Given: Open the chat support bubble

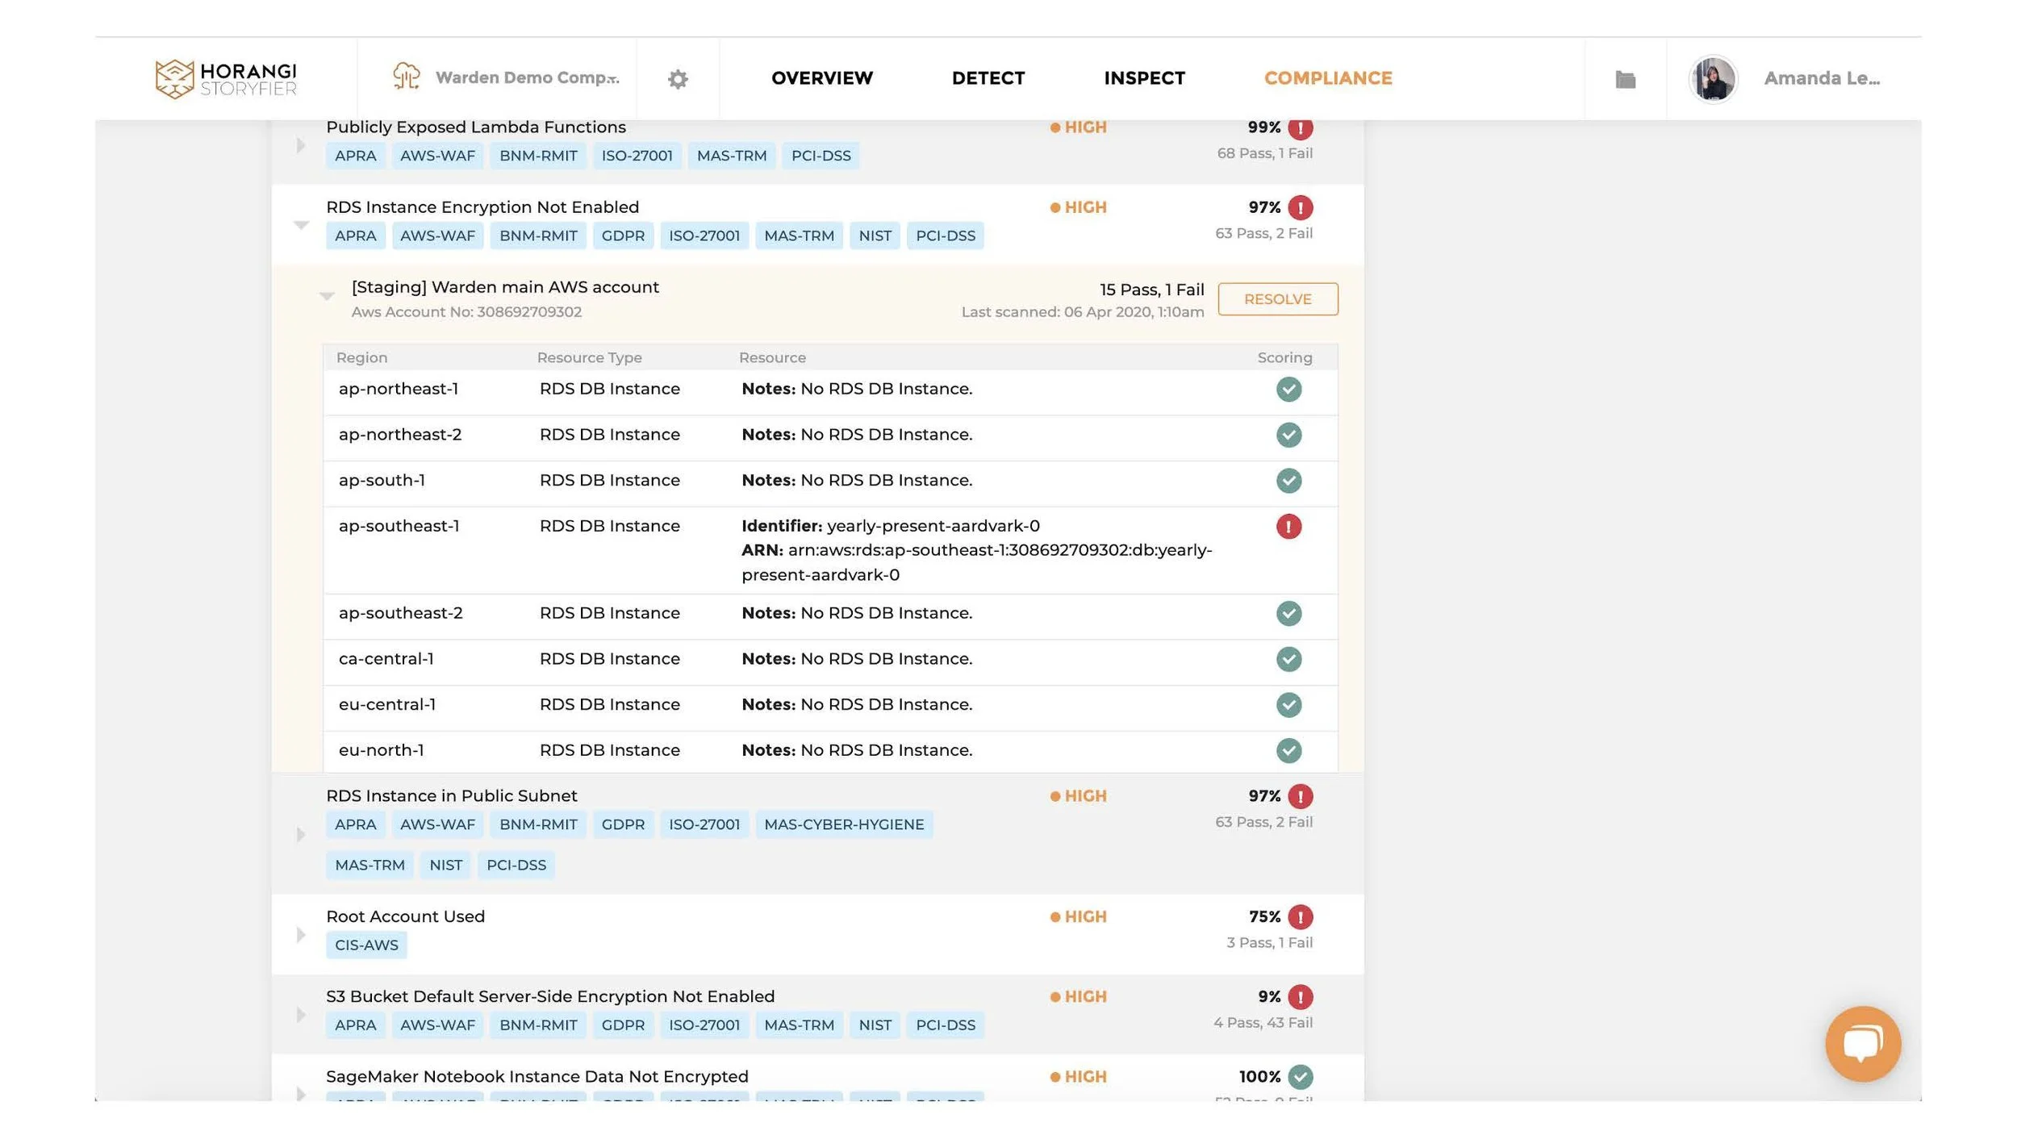Looking at the screenshot, I should click(1862, 1043).
